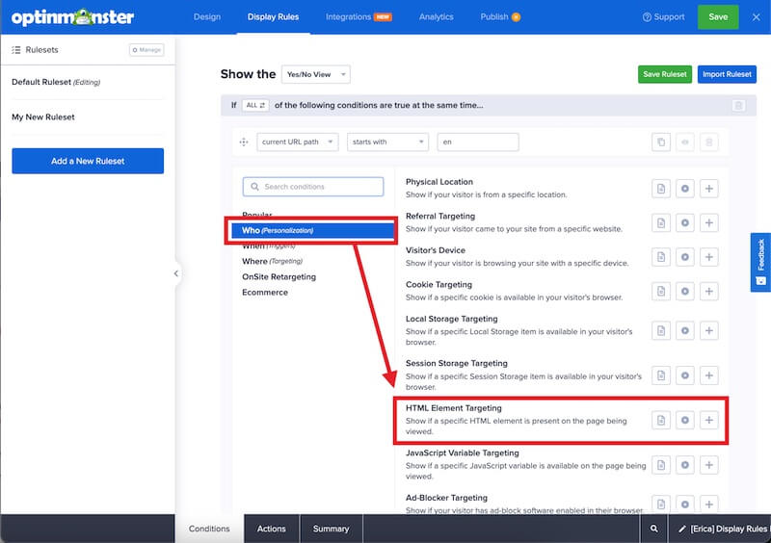Play Visitor's Device video icon
Image resolution: width=771 pixels, height=543 pixels.
(685, 257)
